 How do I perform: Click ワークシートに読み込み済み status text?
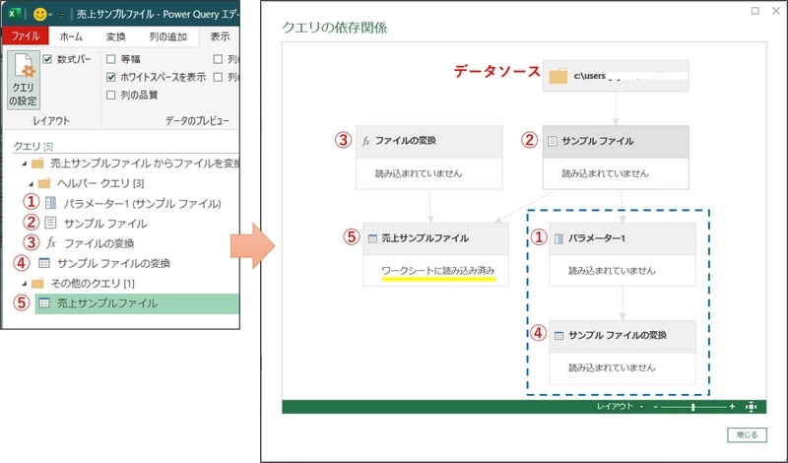click(x=438, y=271)
